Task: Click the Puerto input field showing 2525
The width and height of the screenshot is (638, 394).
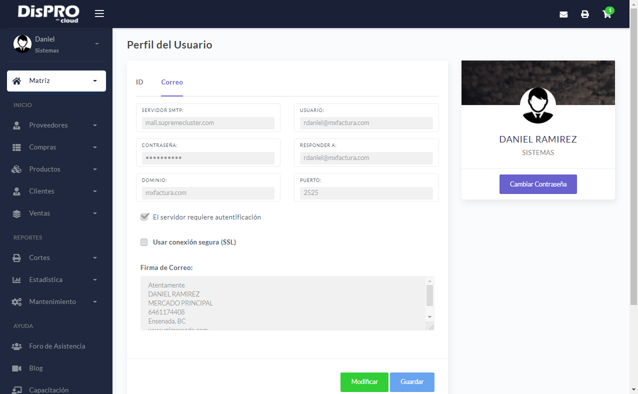Action: pyautogui.click(x=366, y=192)
